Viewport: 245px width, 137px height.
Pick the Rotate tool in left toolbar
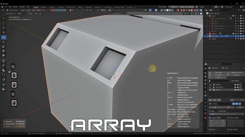pos(3,42)
